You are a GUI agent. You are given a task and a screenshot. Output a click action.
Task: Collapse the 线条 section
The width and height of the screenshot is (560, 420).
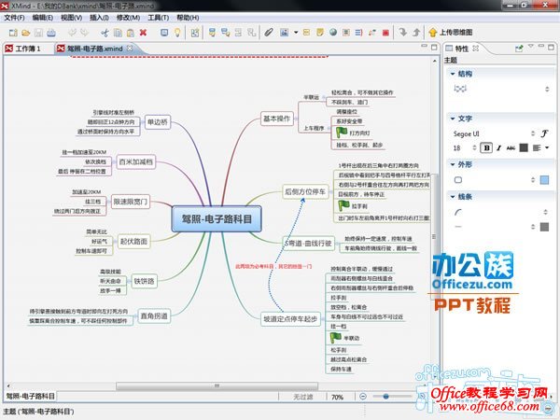coord(453,197)
